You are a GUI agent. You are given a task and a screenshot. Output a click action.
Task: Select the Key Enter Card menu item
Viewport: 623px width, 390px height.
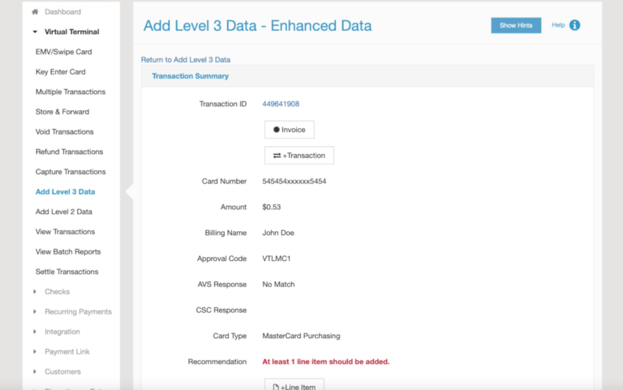(x=60, y=72)
